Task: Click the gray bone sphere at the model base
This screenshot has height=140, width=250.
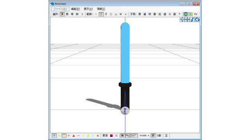Action: (125, 110)
